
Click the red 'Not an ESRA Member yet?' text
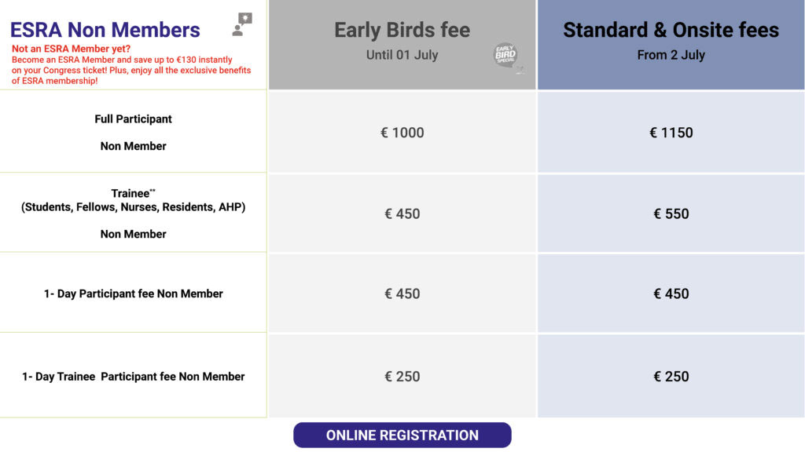[x=72, y=49]
